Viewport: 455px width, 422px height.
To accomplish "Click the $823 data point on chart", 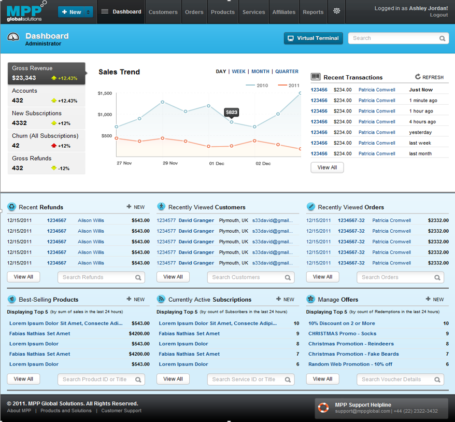I will pos(232,122).
